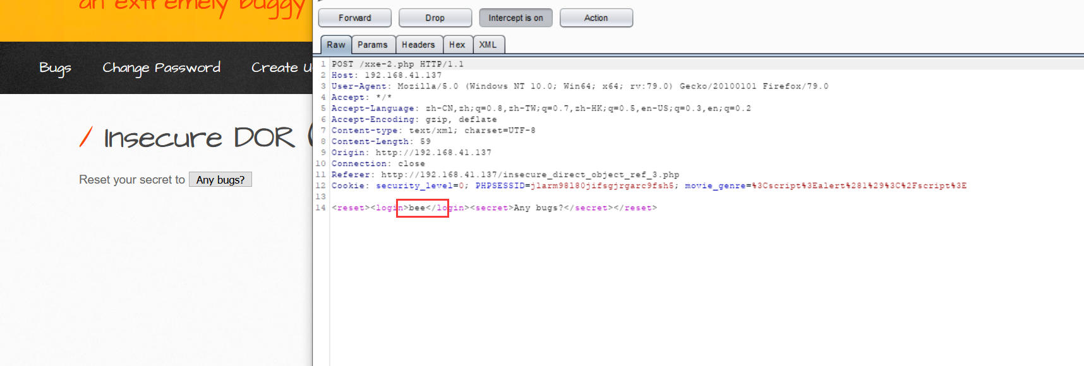Click the Any bugs? button
Screen dimensions: 1084x366
[x=220, y=180]
